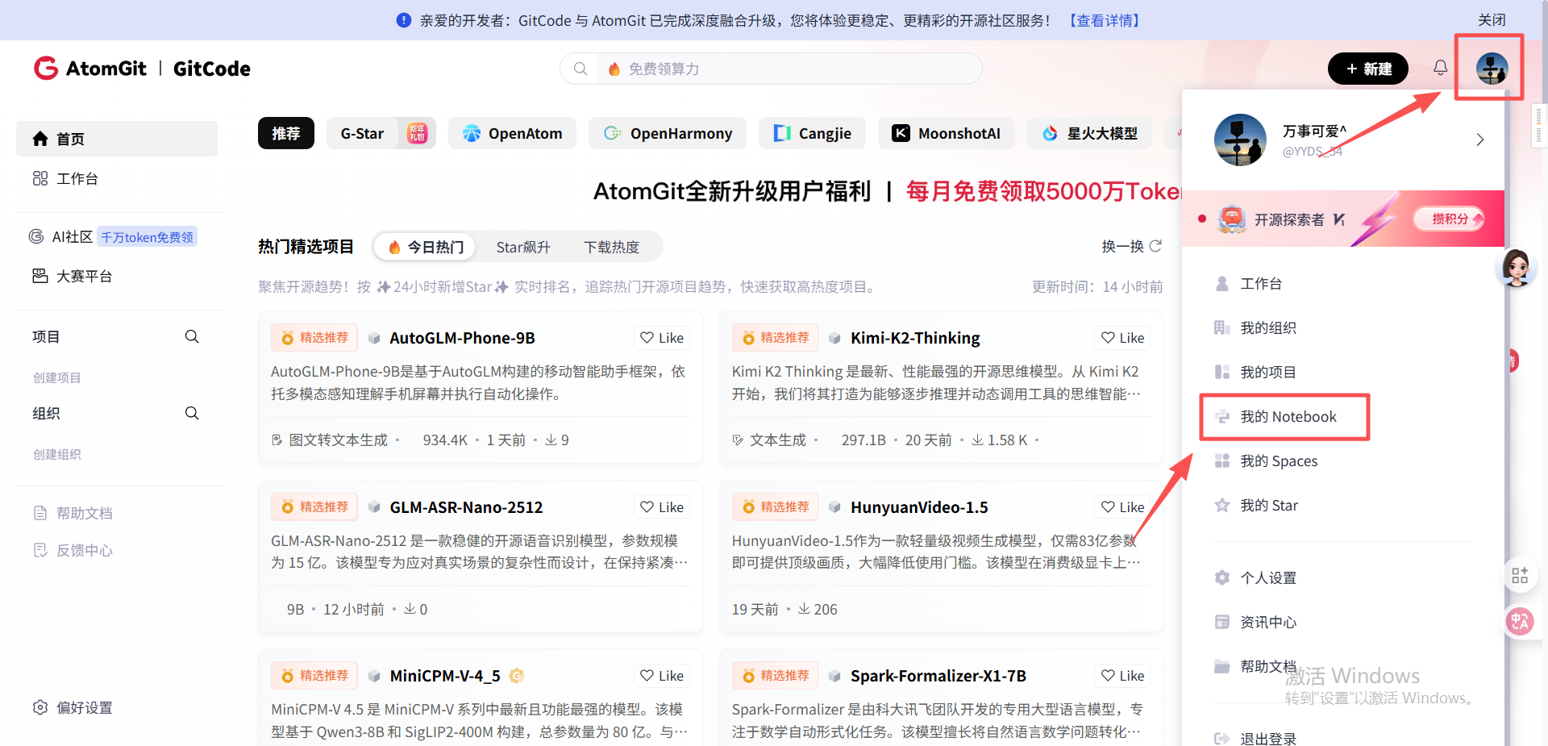The width and height of the screenshot is (1548, 746).
Task: Click the 反馈中心 icon in sidebar
Action: coord(40,550)
